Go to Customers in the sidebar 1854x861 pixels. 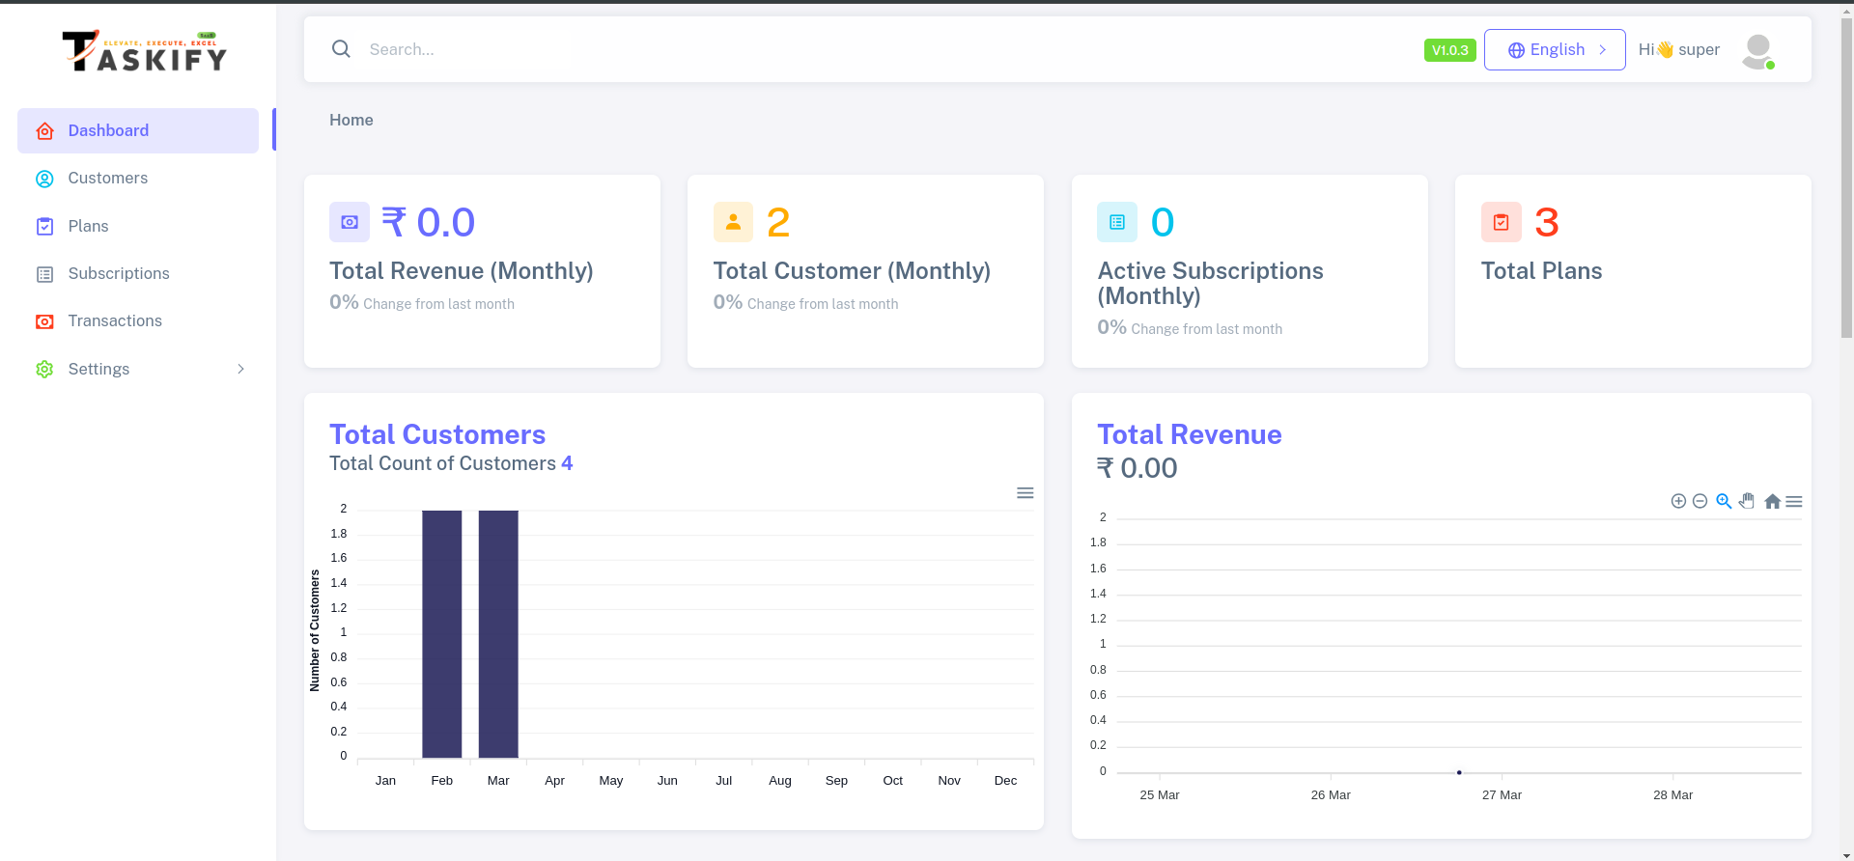[x=108, y=179]
